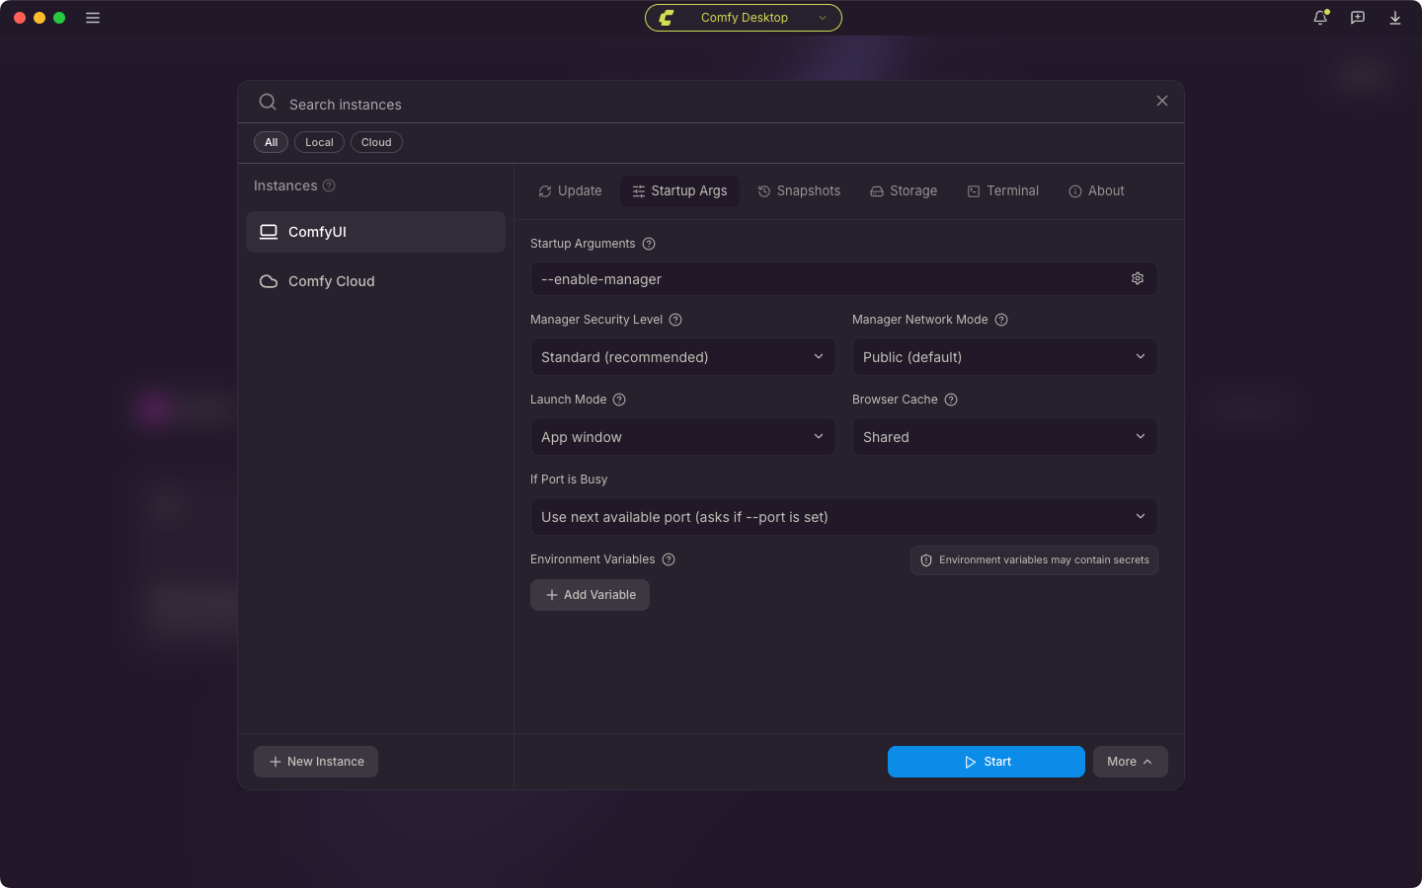1422x888 pixels.
Task: Click the Start button
Action: [x=987, y=762]
